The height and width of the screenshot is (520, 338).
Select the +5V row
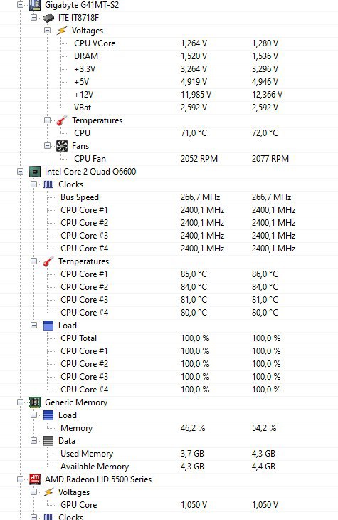click(169, 82)
